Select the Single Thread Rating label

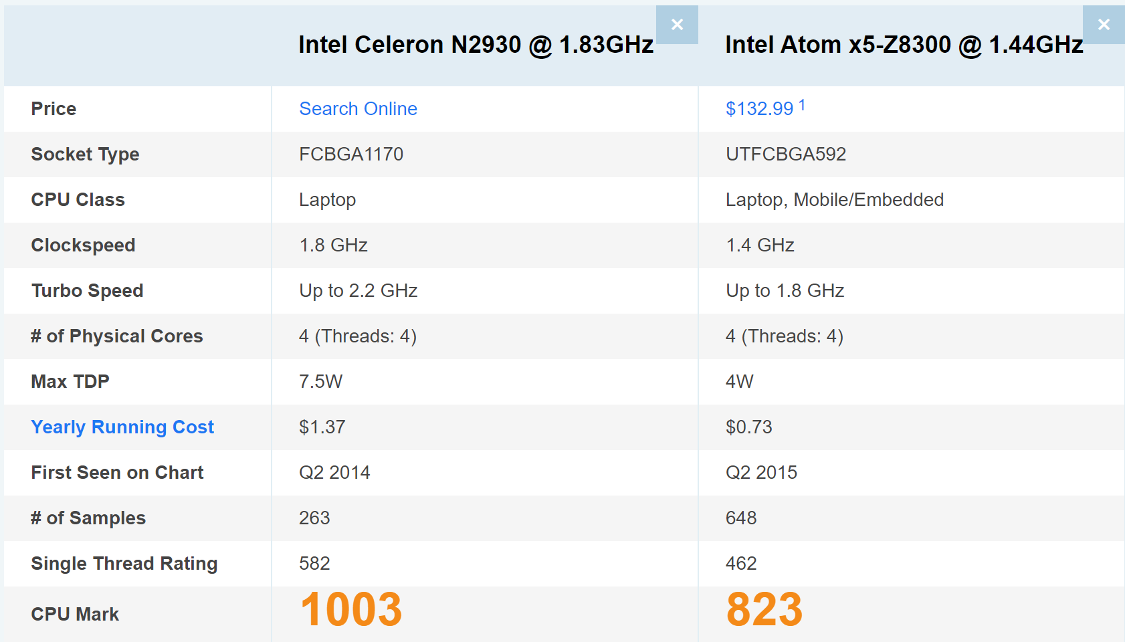pyautogui.click(x=124, y=563)
